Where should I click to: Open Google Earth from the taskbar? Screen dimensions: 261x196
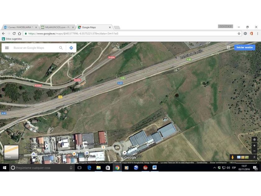pos(136,168)
